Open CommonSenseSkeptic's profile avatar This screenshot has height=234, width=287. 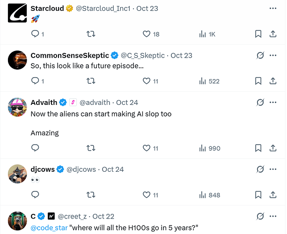pos(18,60)
